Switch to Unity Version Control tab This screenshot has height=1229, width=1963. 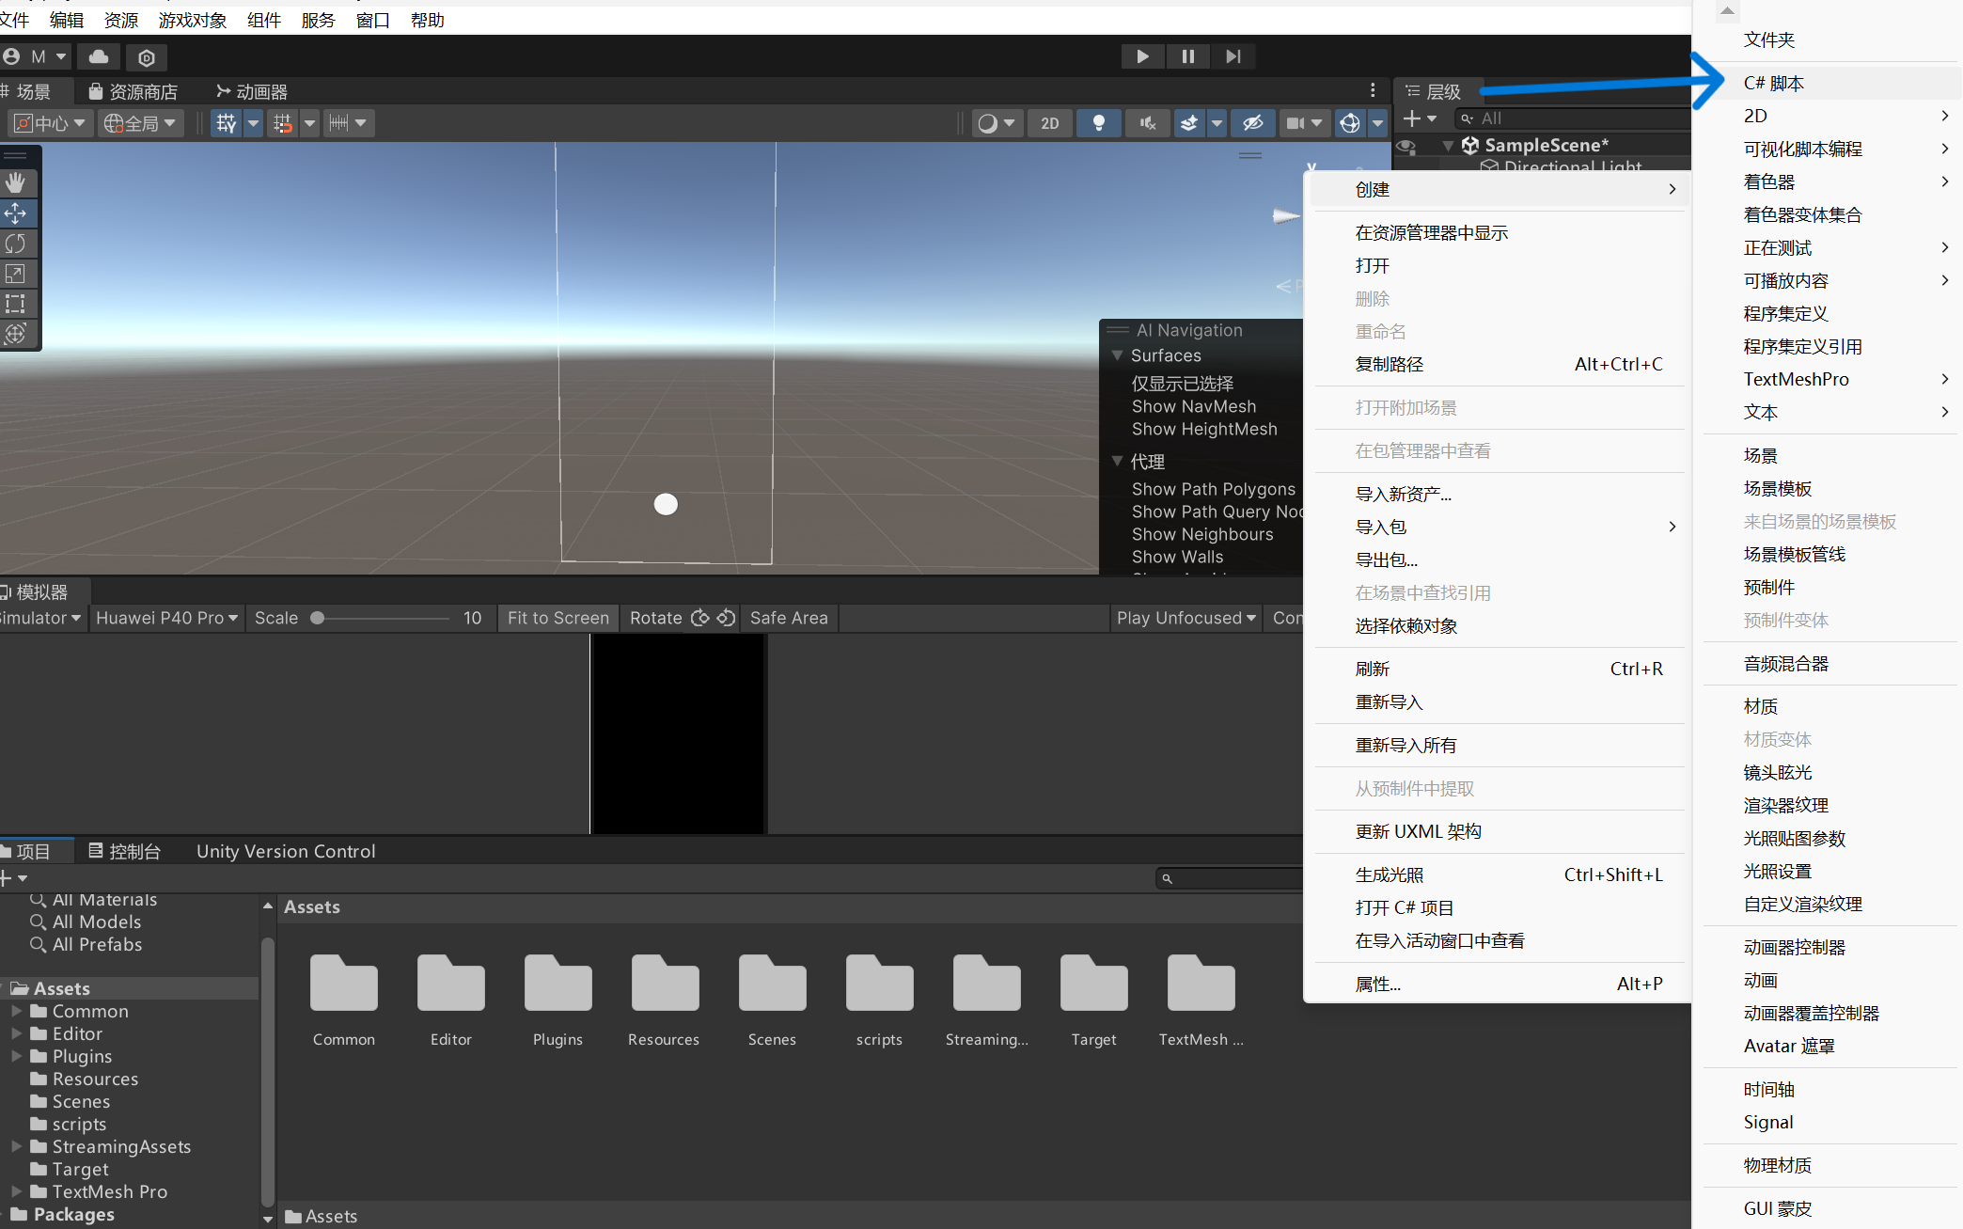pos(286,851)
